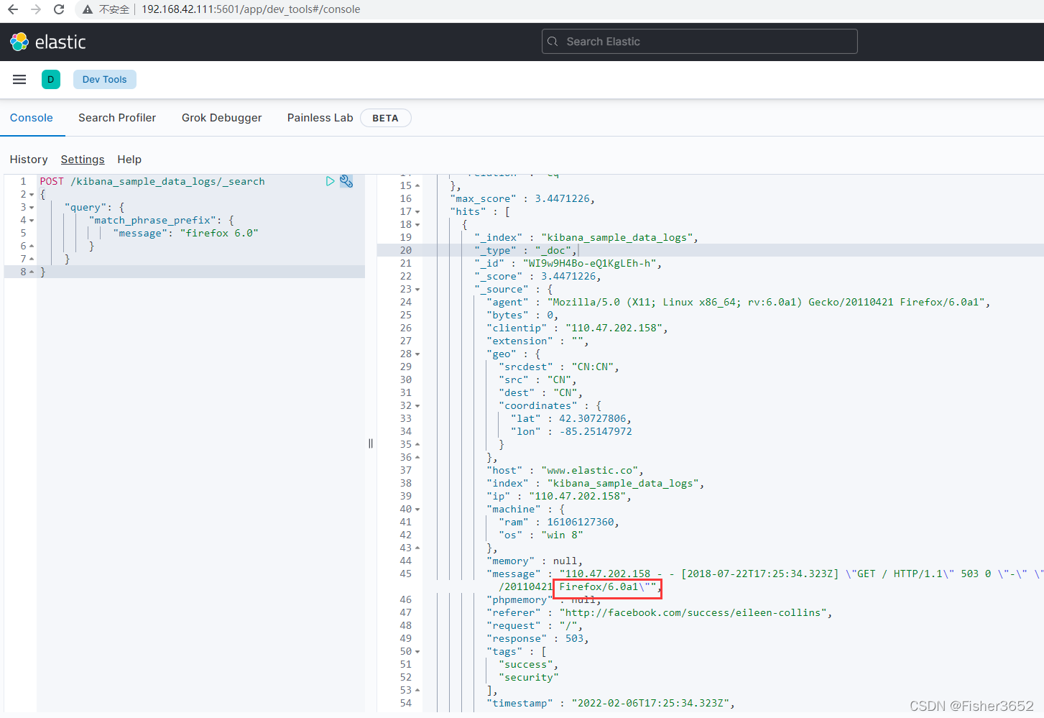This screenshot has height=718, width=1044.
Task: Click the "host" www.elastic.co line
Action: pos(565,471)
